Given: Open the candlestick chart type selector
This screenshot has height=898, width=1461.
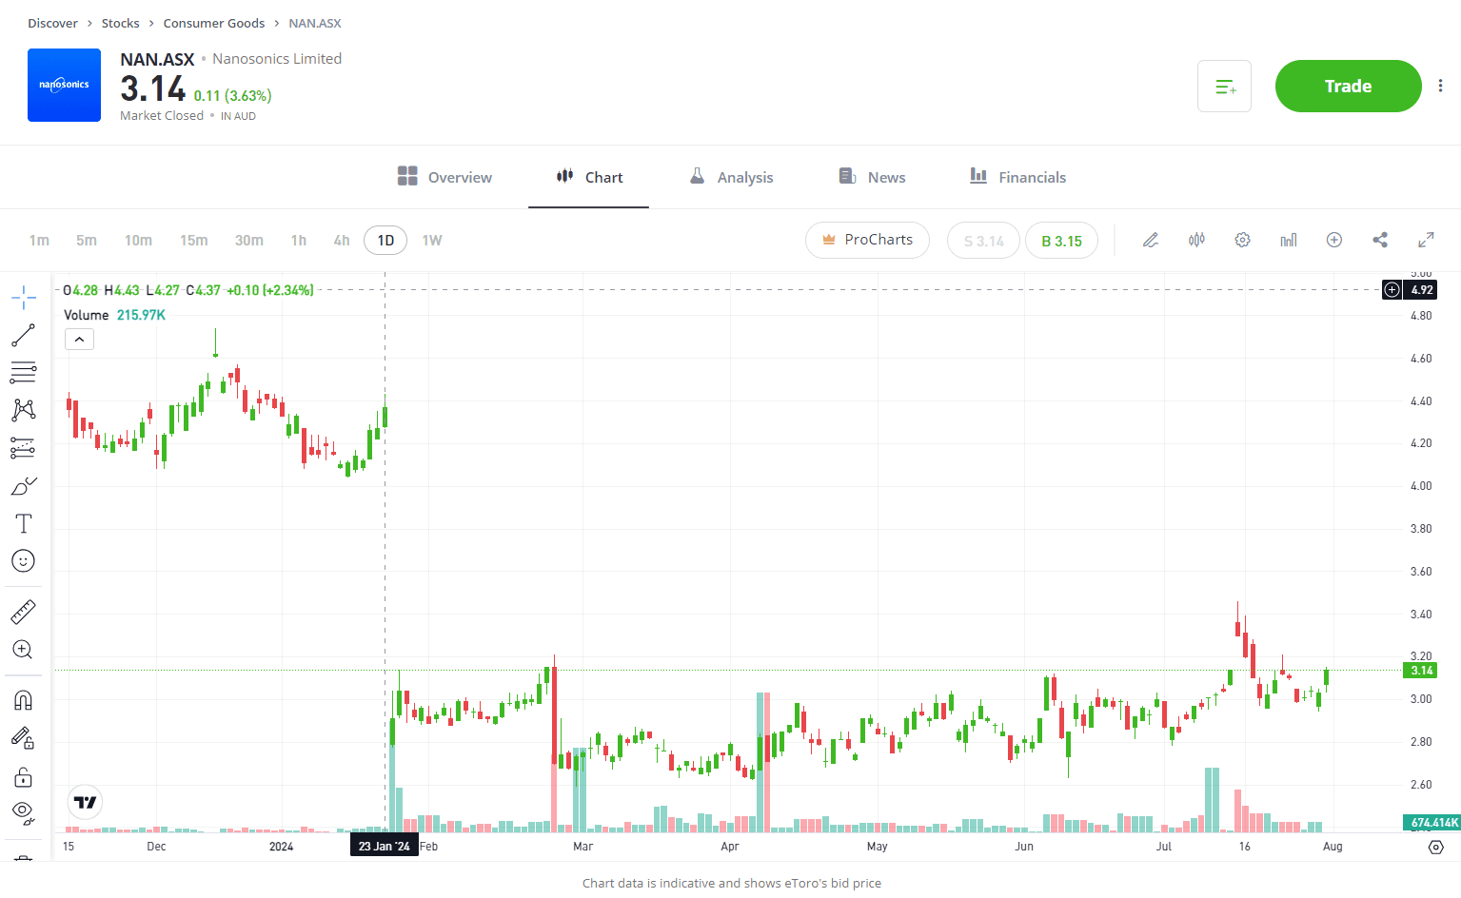Looking at the screenshot, I should tap(1196, 240).
